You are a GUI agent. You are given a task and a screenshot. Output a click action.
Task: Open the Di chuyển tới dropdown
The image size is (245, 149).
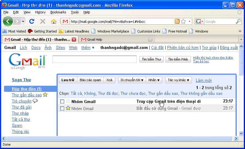click(x=132, y=80)
